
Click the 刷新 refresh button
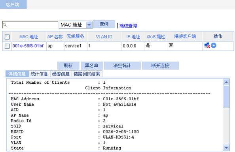(68, 66)
